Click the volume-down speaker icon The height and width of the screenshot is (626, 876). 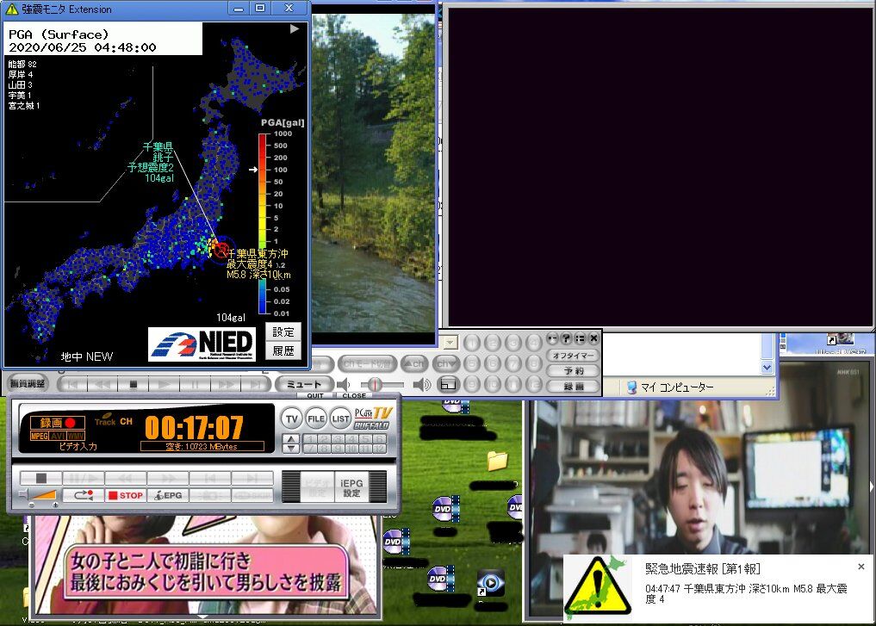343,384
